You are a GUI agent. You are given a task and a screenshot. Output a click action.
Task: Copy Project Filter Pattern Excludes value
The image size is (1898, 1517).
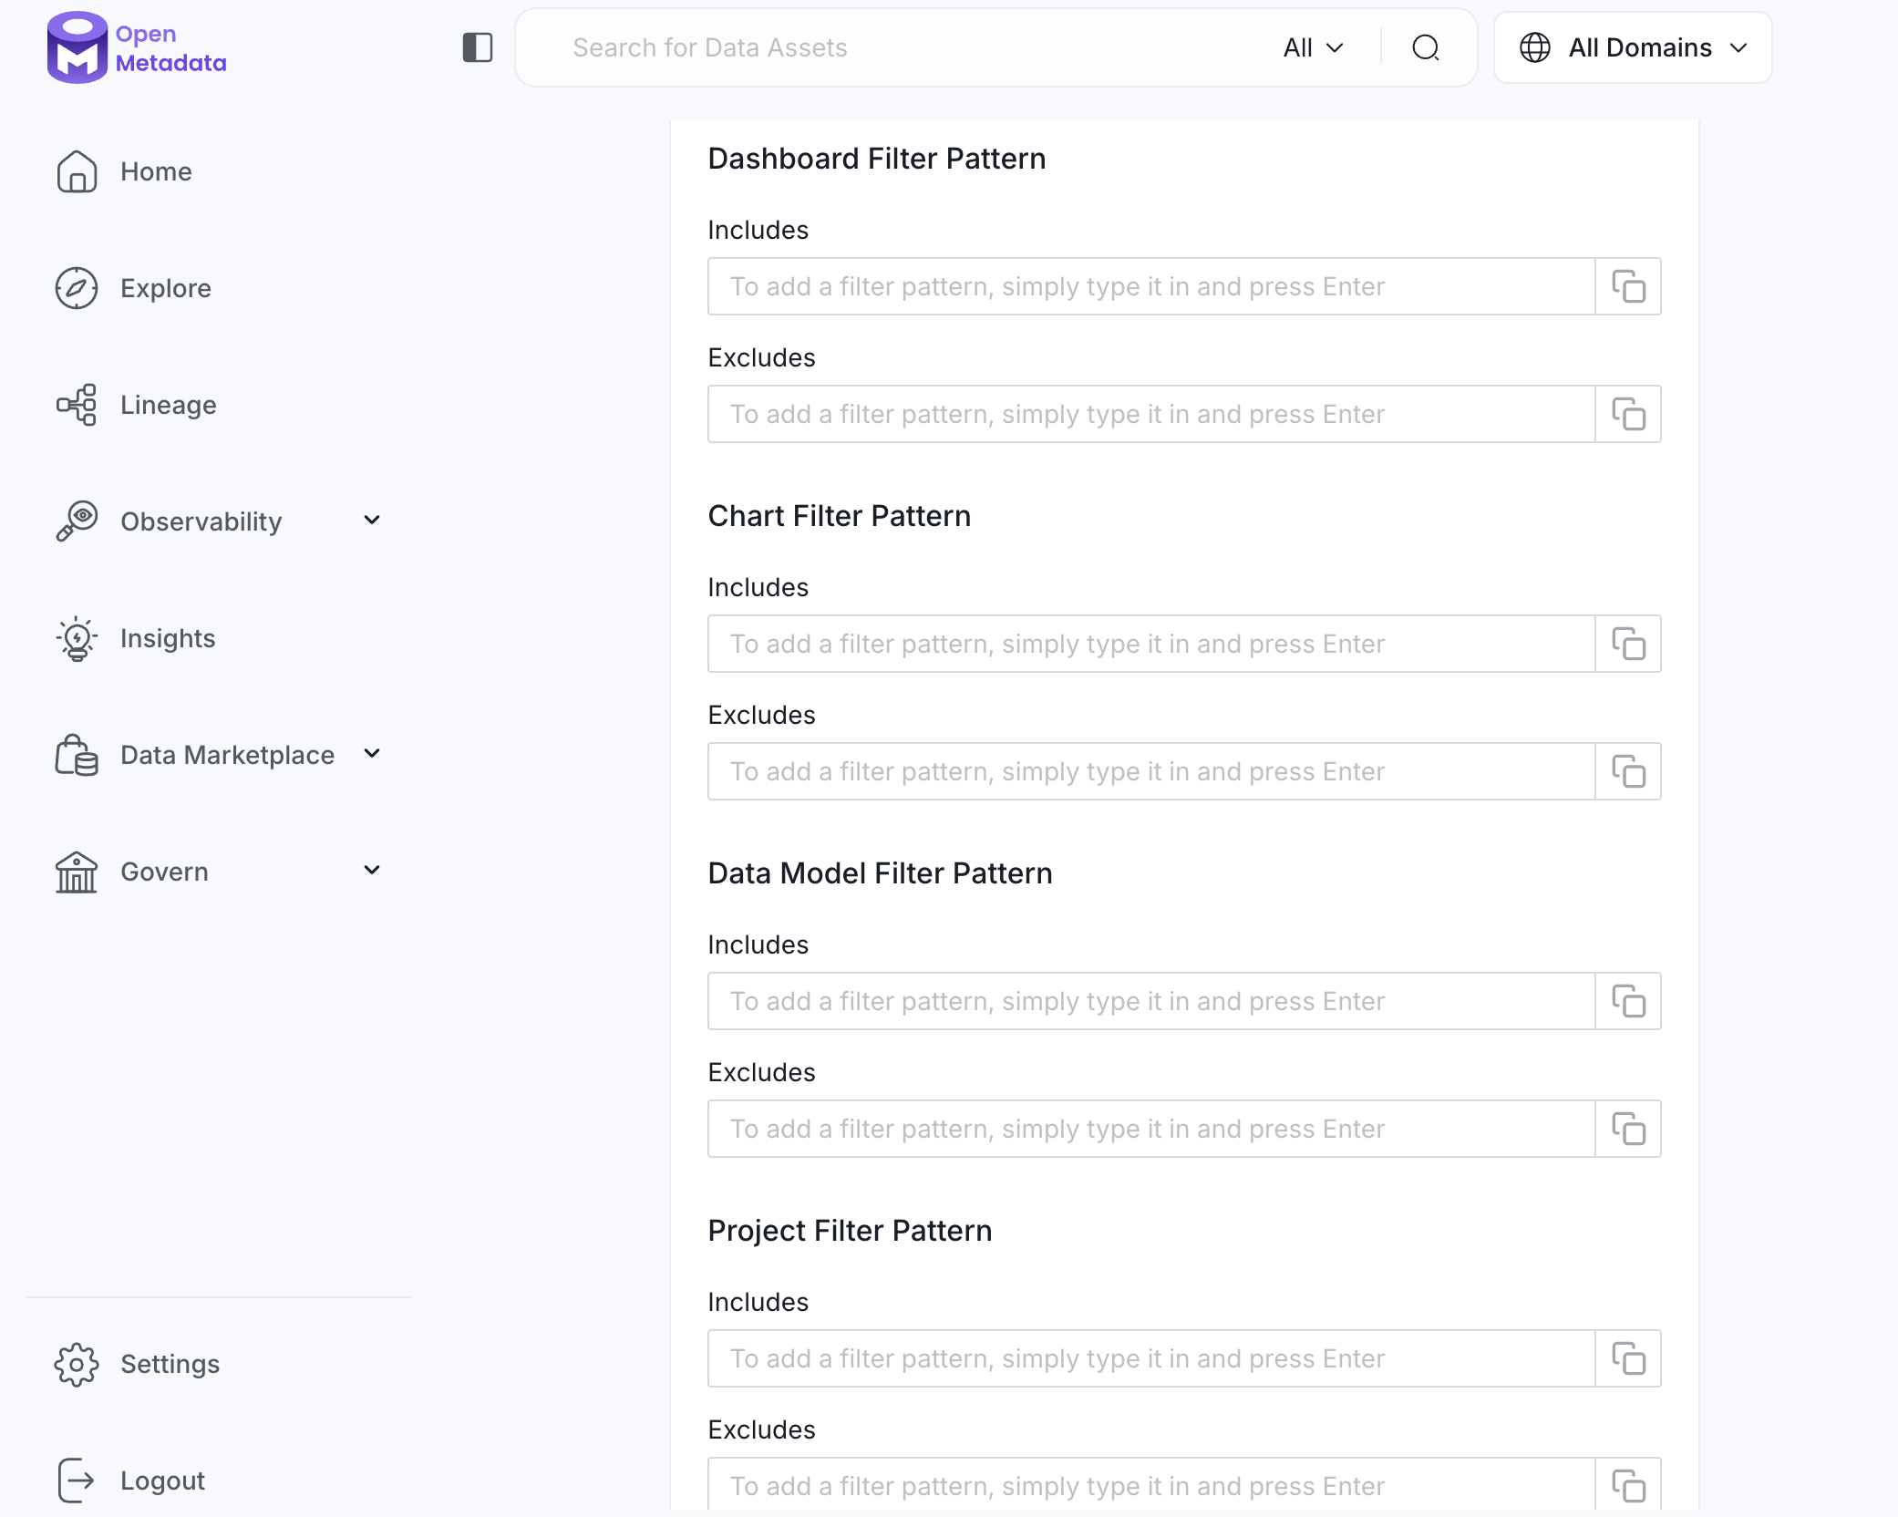click(1628, 1486)
